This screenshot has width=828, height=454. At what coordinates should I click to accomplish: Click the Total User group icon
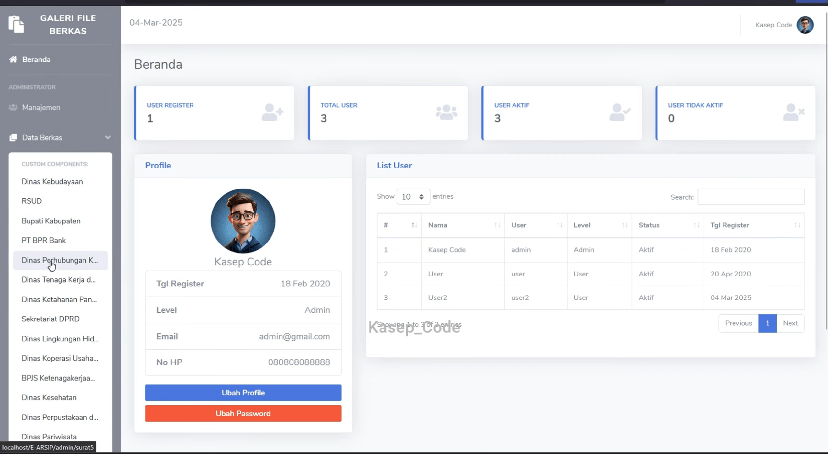(446, 112)
